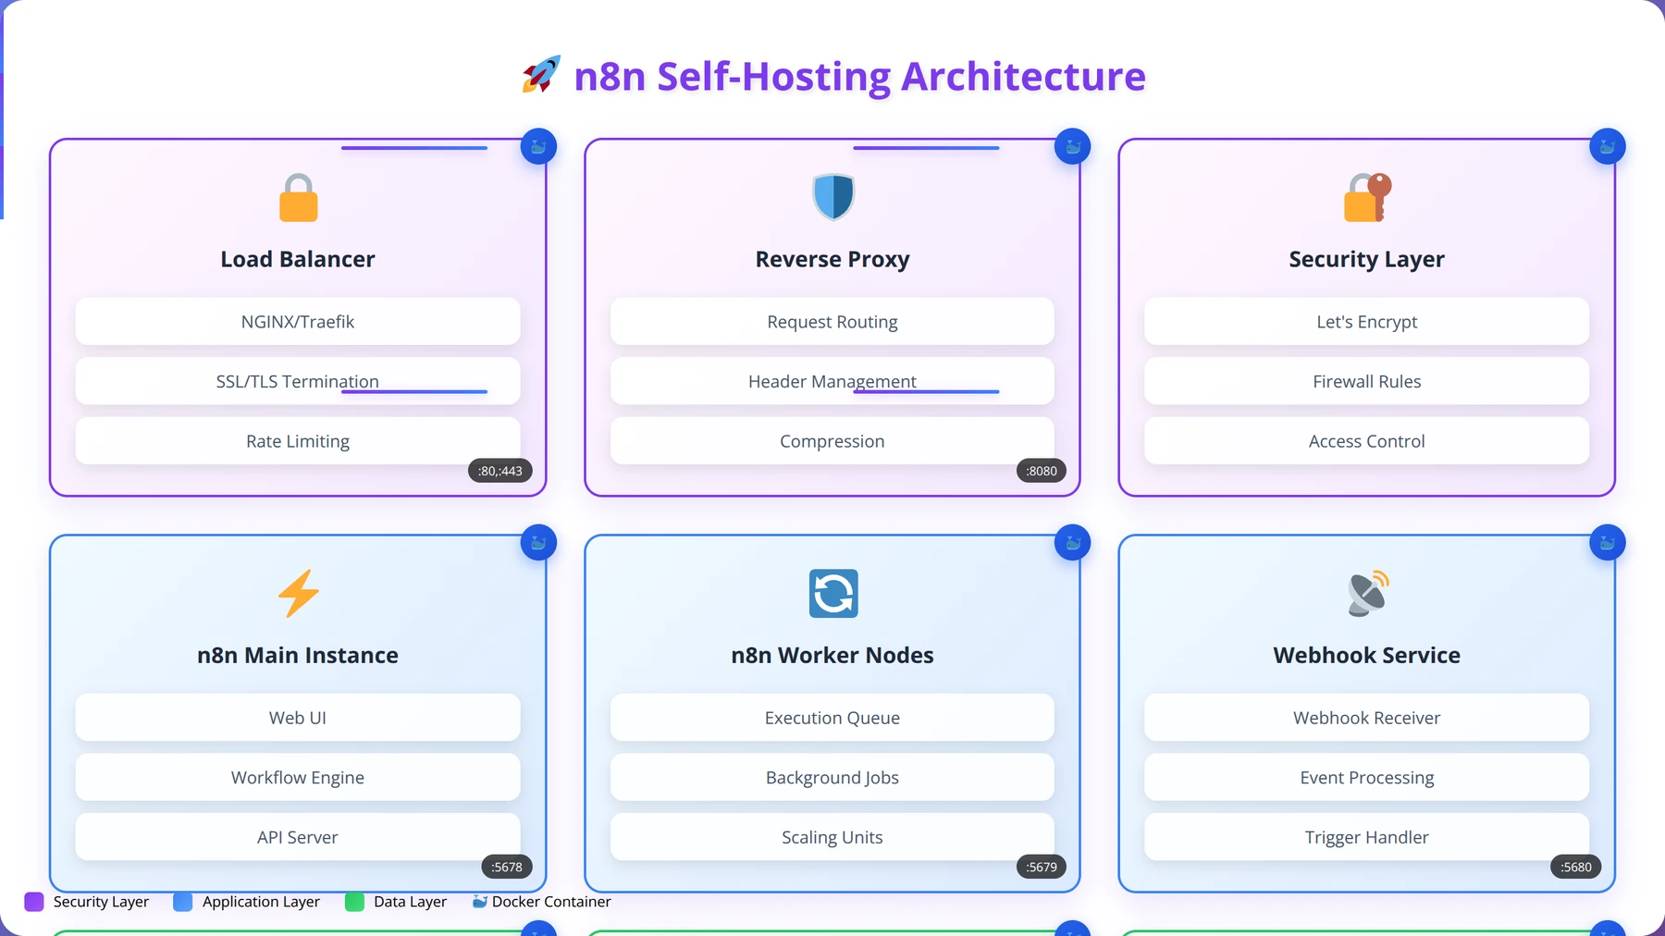The width and height of the screenshot is (1665, 936).
Task: Select the Webhook Receiver item
Action: tap(1367, 717)
